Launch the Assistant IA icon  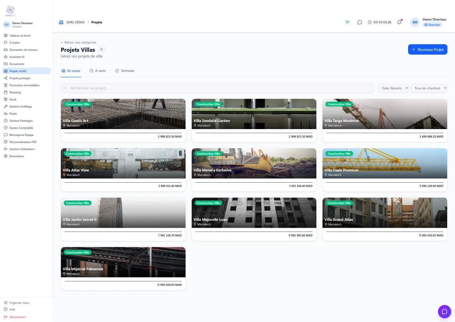pyautogui.click(x=6, y=57)
